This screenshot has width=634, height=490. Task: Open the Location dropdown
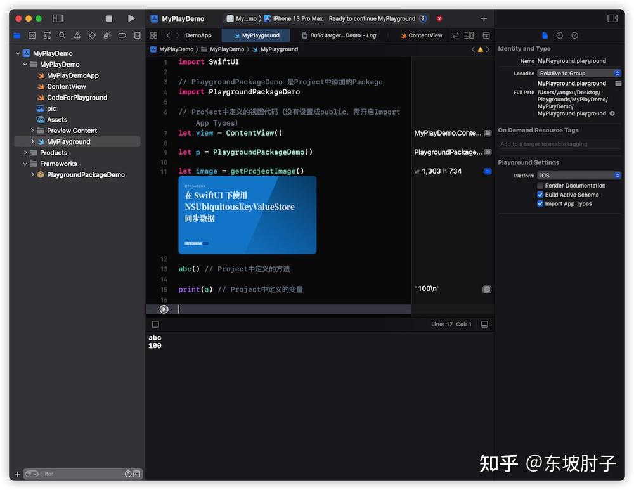point(579,73)
